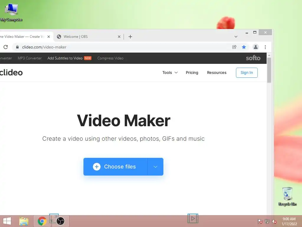This screenshot has width=302, height=227.
Task: Click the clideo logo
Action: click(11, 73)
